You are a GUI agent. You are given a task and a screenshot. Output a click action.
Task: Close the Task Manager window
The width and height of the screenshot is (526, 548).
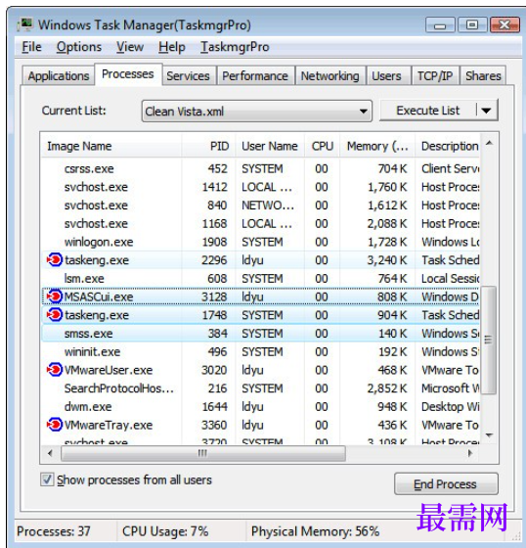point(504,25)
